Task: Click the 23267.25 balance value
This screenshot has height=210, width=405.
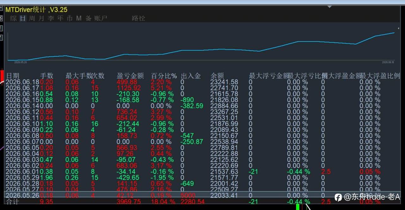Action: pyautogui.click(x=224, y=112)
